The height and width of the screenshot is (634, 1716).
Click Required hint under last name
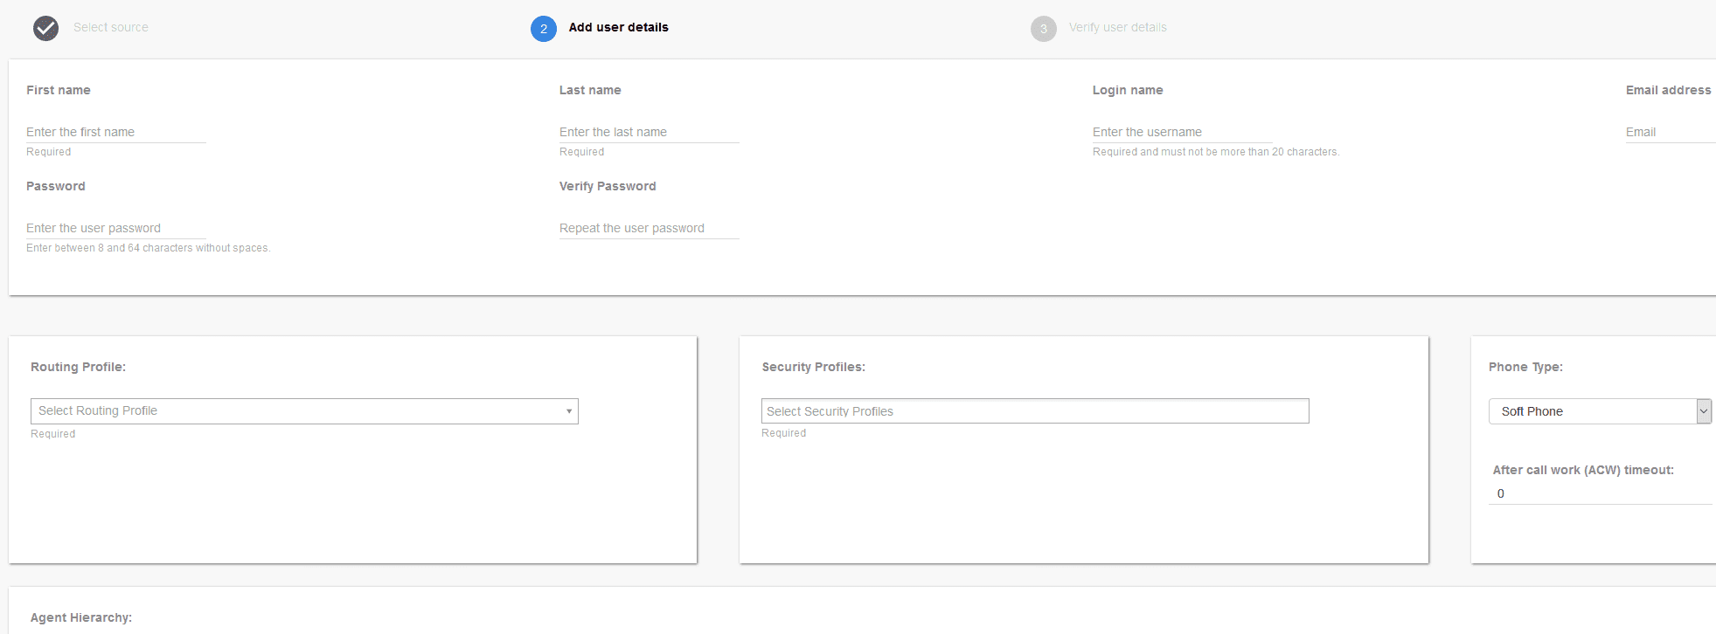pos(582,152)
